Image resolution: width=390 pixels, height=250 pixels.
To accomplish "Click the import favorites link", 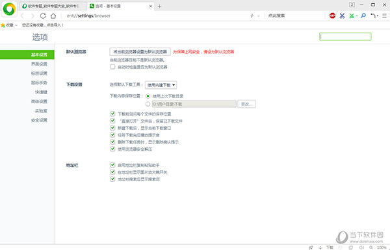I will (43, 25).
